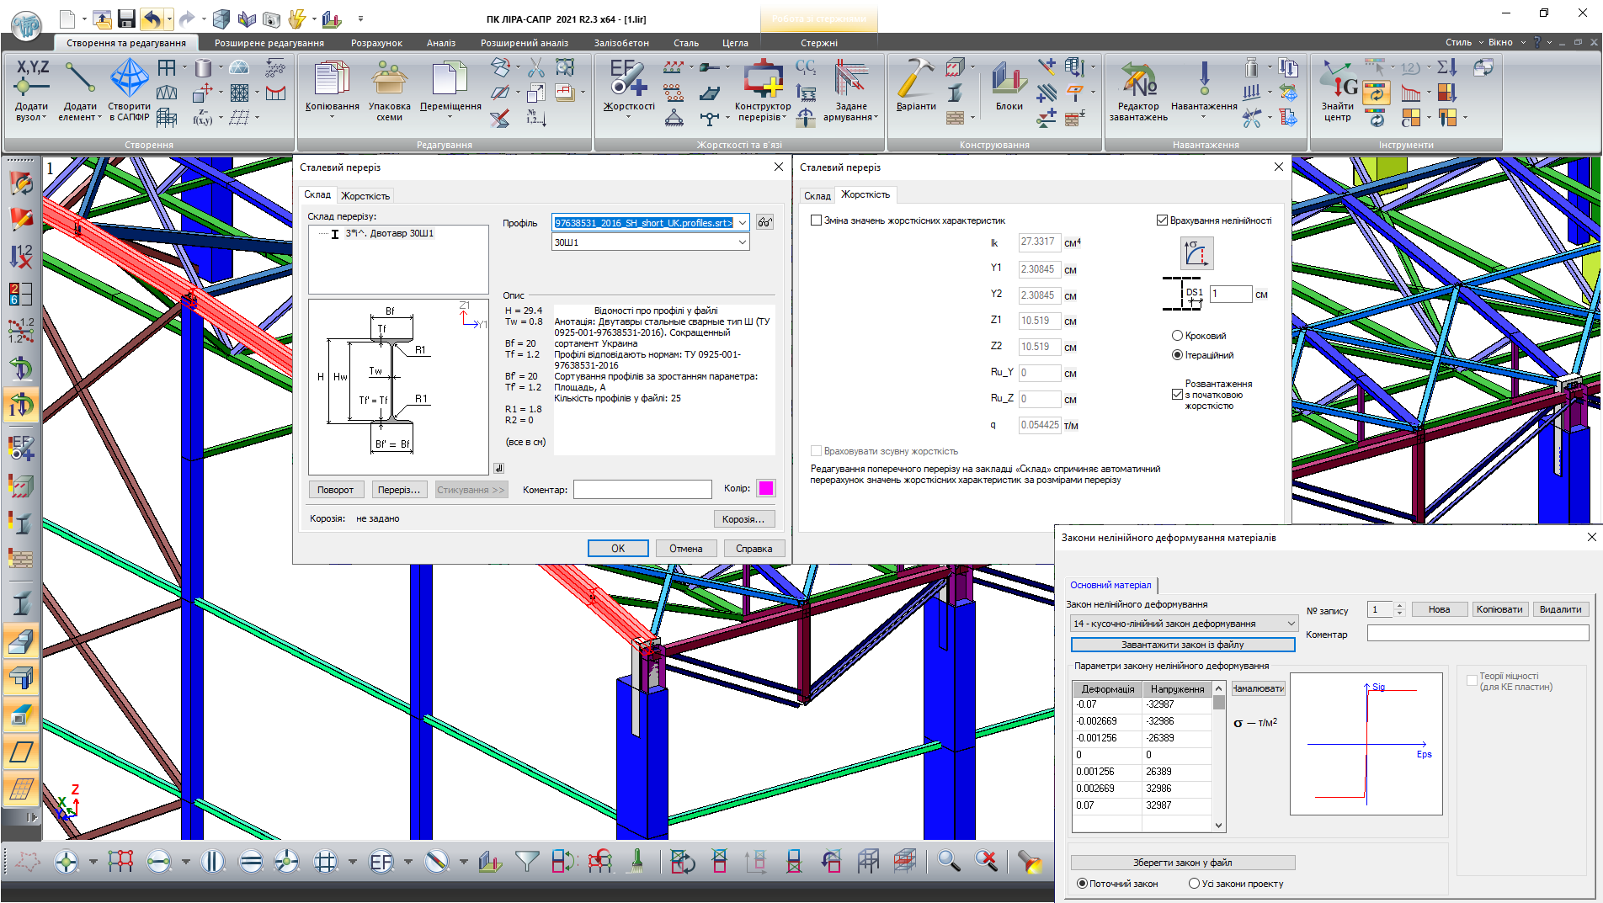Click the Корозія... button

[x=743, y=519]
